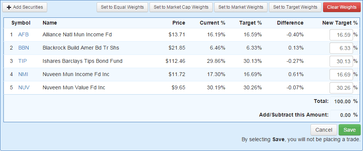
Task: Select Set to Target Weights
Action: (295, 7)
